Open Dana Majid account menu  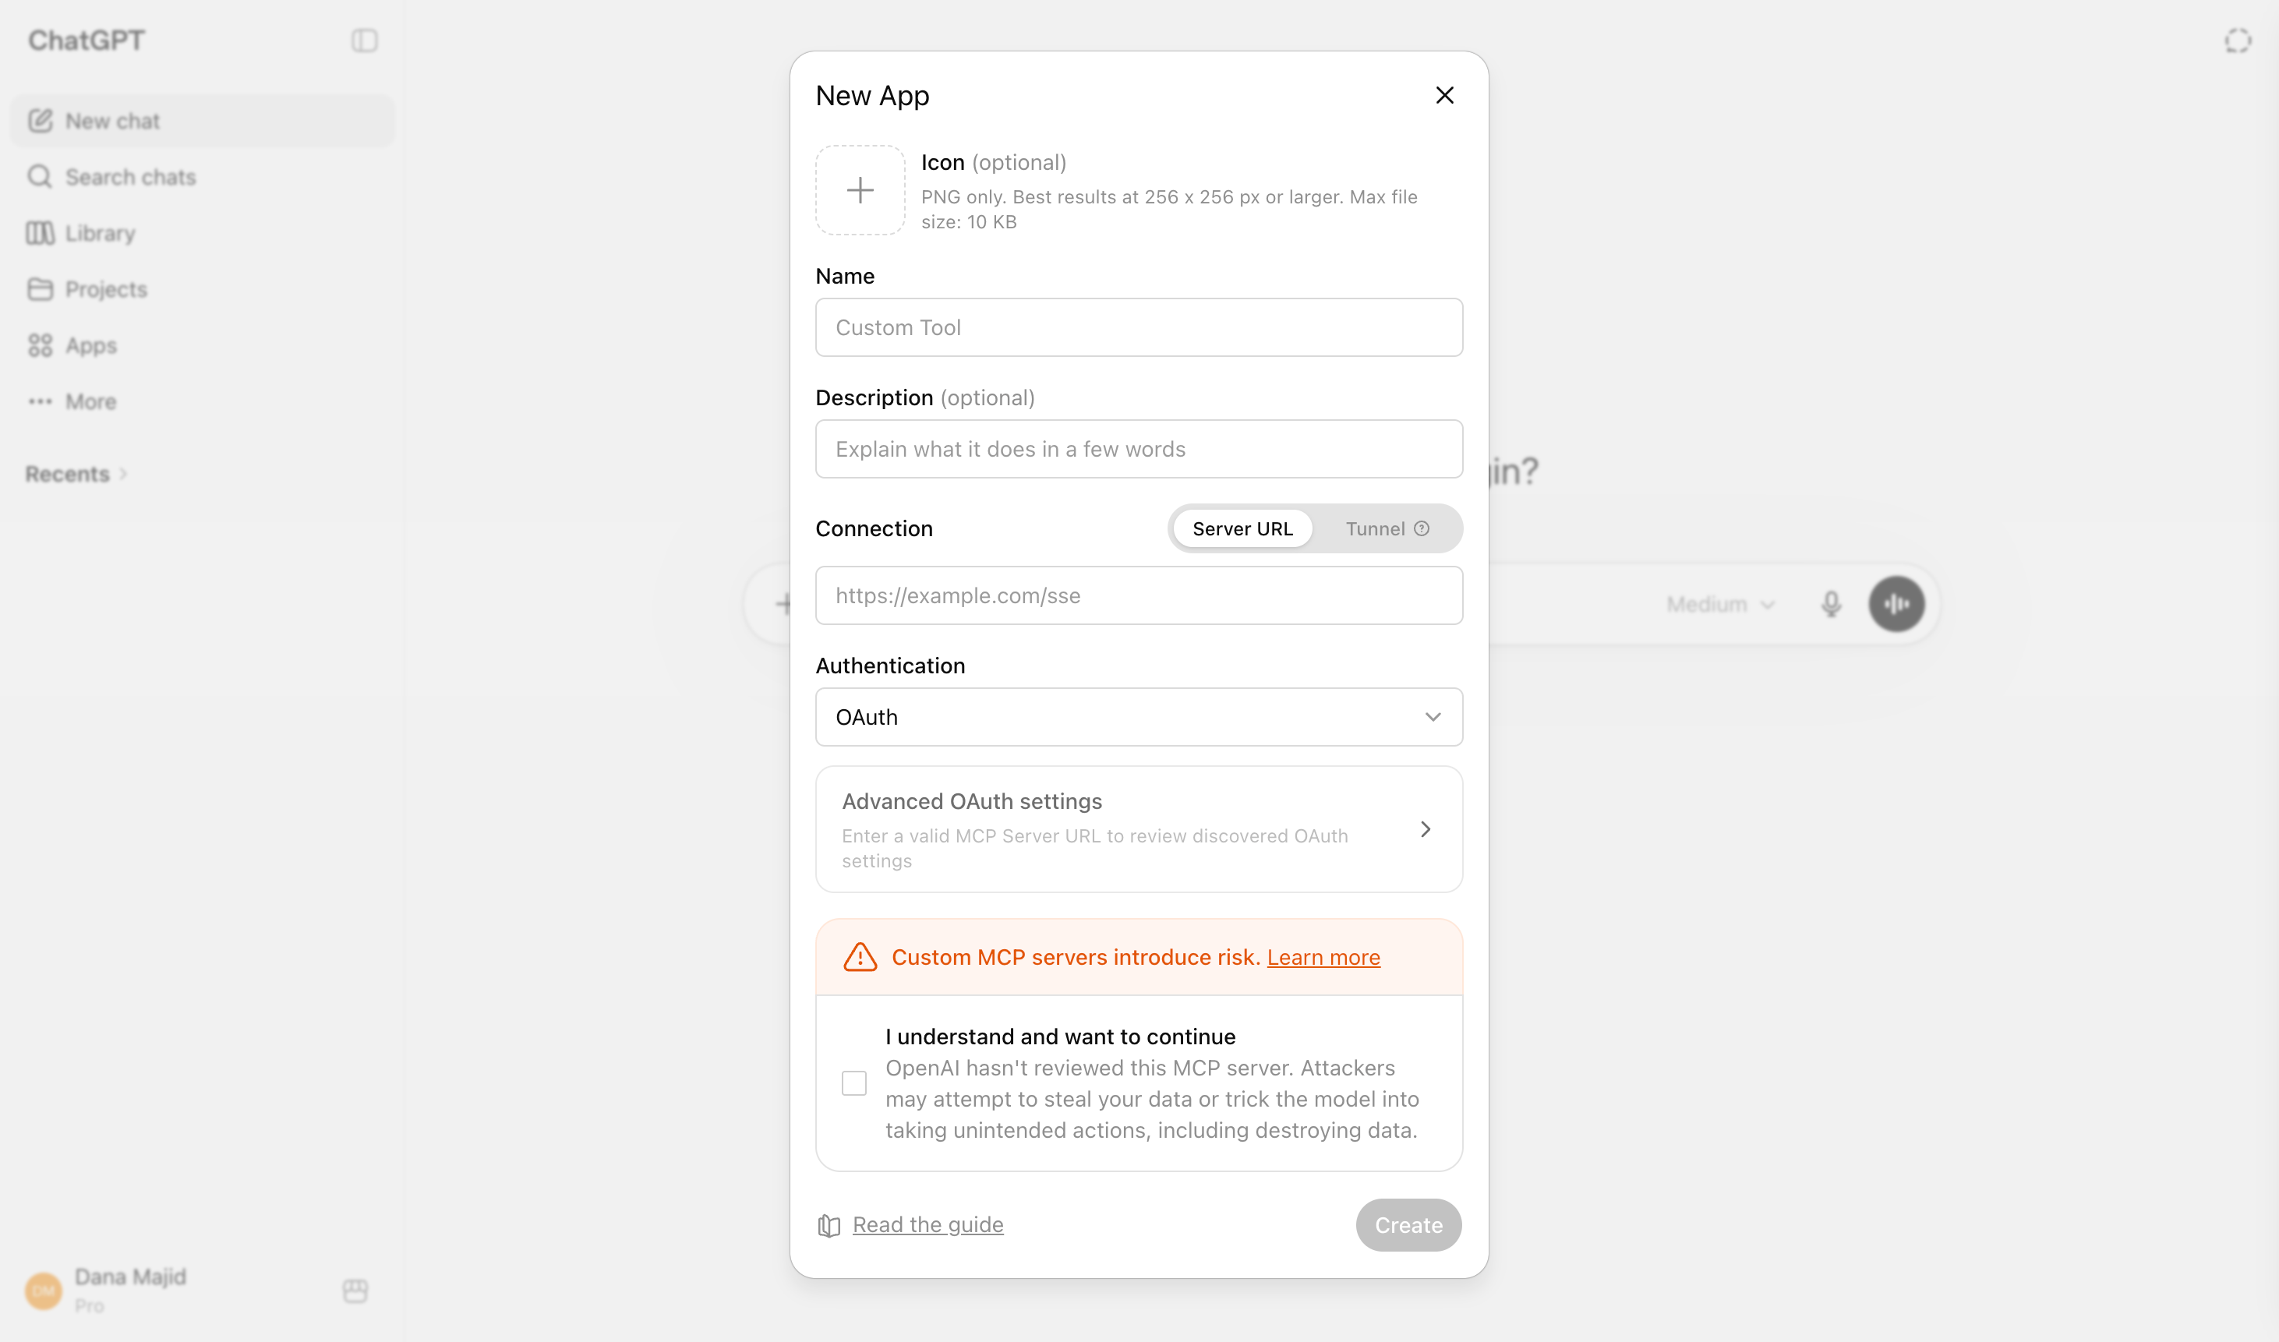pos(129,1290)
